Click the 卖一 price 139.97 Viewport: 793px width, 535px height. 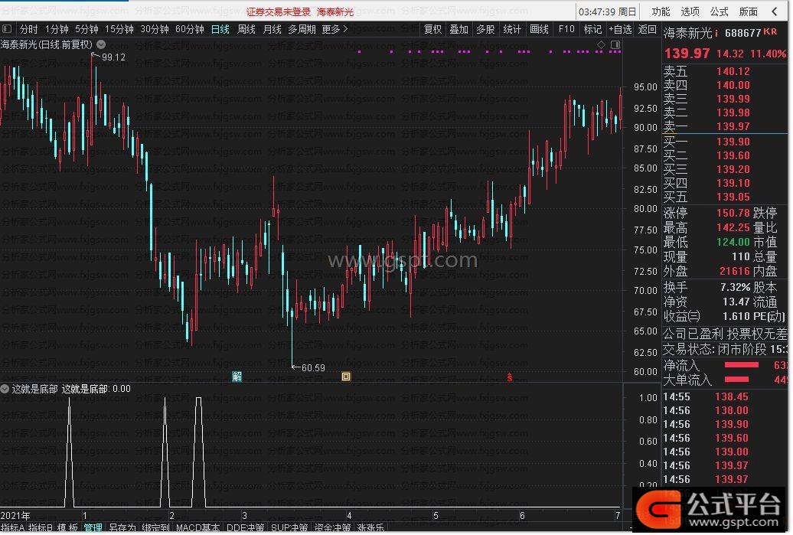pyautogui.click(x=733, y=126)
